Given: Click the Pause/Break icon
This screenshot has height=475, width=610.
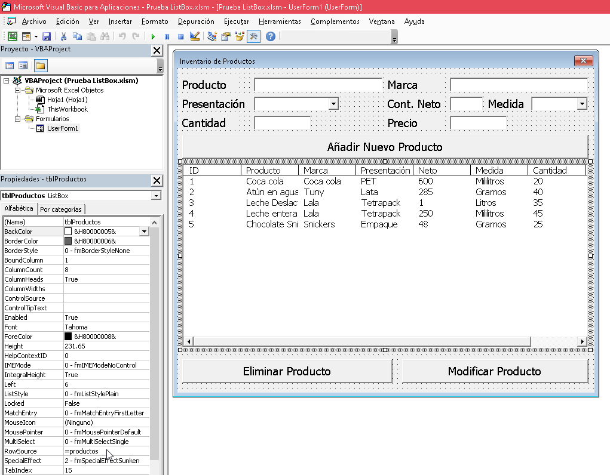Looking at the screenshot, I should (167, 36).
